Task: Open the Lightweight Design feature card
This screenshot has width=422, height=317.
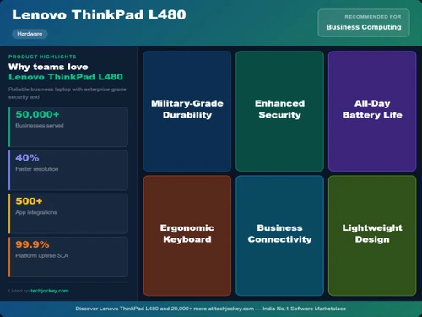Action: coord(372,236)
